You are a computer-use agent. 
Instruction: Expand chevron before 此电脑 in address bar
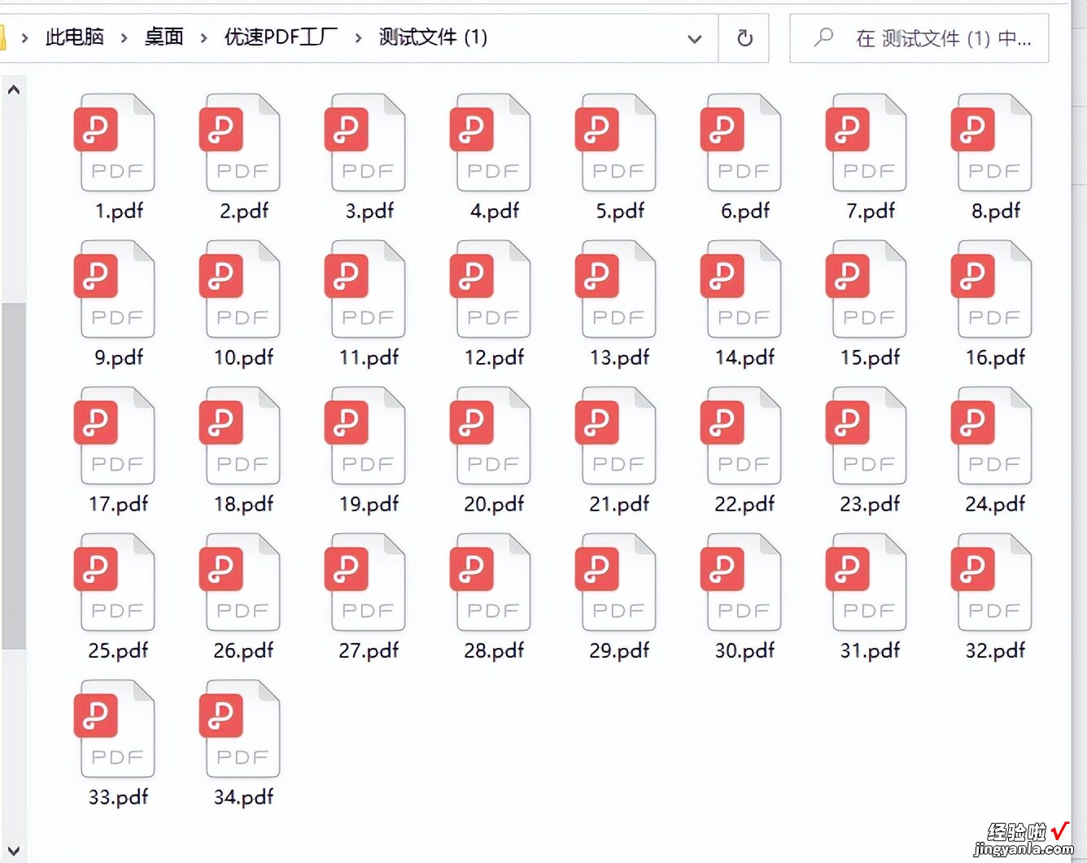[x=25, y=37]
